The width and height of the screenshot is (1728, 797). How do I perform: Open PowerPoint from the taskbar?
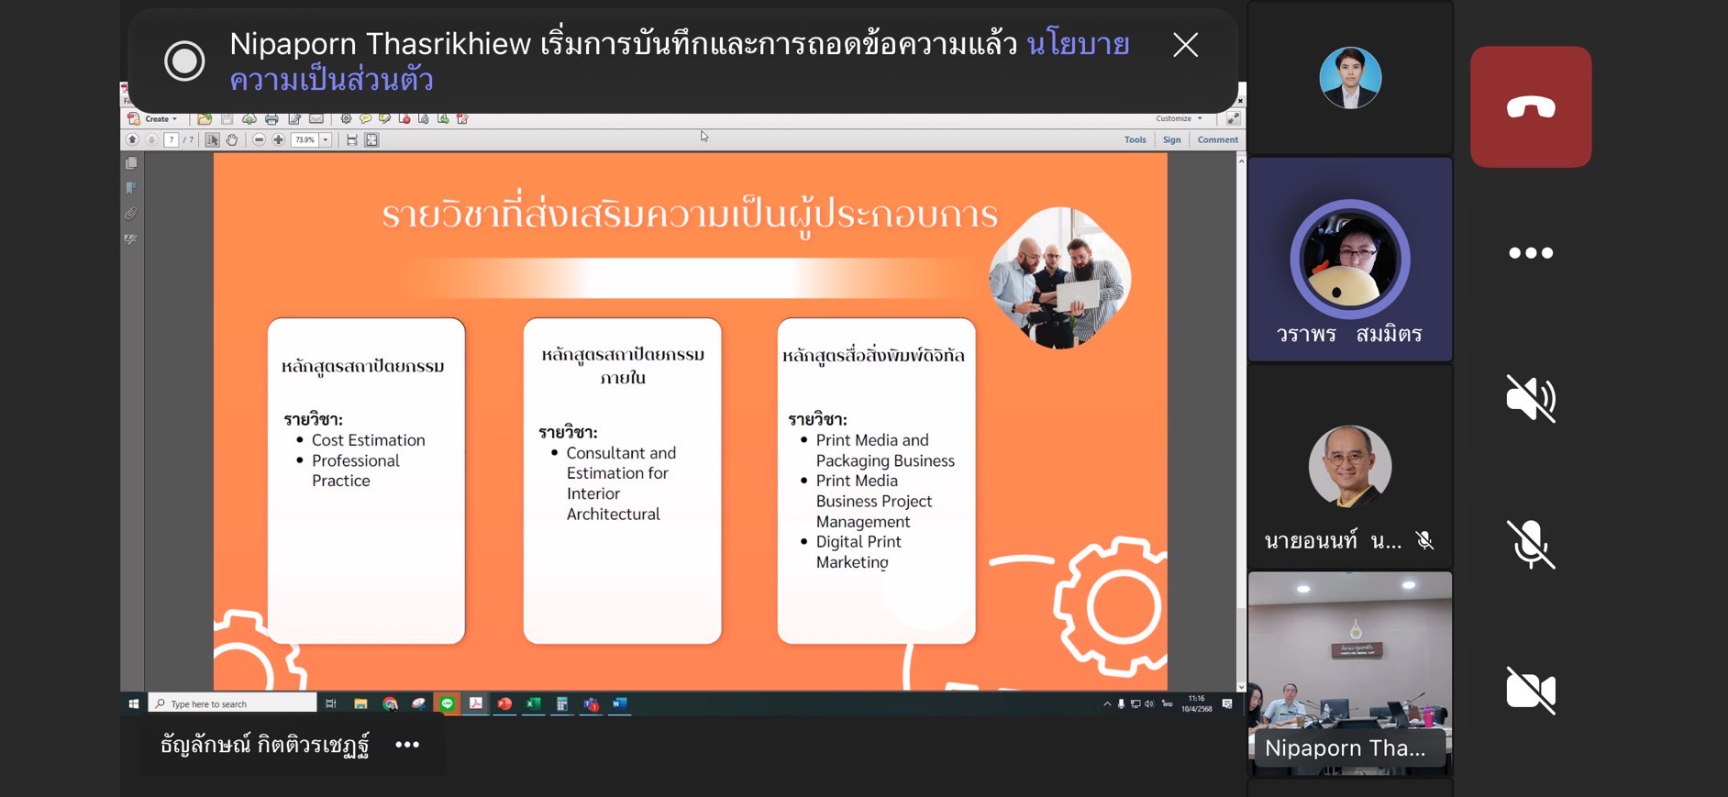pos(504,703)
